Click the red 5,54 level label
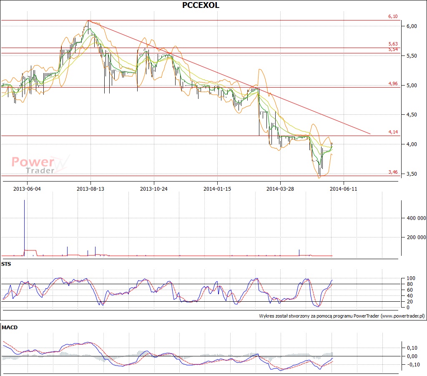Viewport: 427px width, 376px height. coord(393,49)
